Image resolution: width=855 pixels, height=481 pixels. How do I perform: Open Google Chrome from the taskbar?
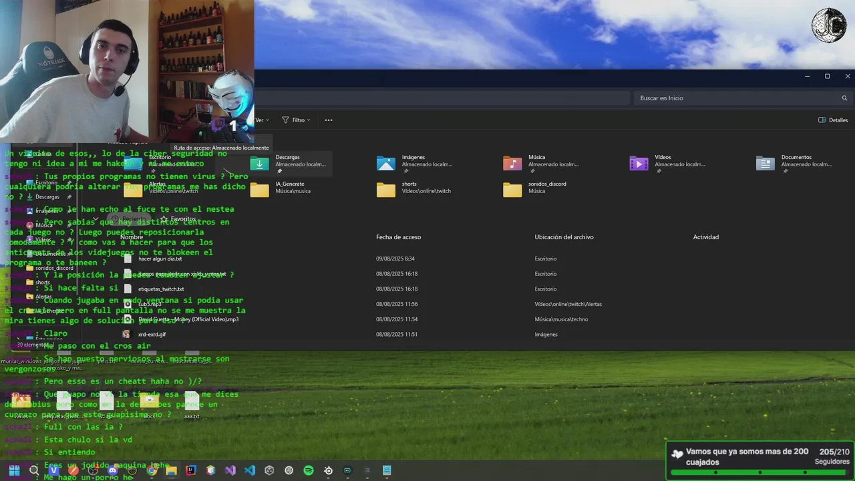pyautogui.click(x=152, y=470)
